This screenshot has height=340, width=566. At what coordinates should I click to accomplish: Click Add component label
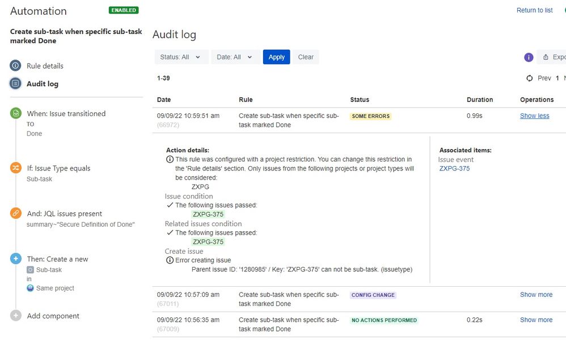[x=53, y=316]
